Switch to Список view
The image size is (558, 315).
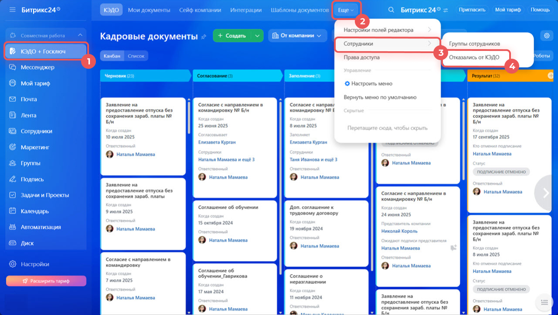[x=136, y=56]
